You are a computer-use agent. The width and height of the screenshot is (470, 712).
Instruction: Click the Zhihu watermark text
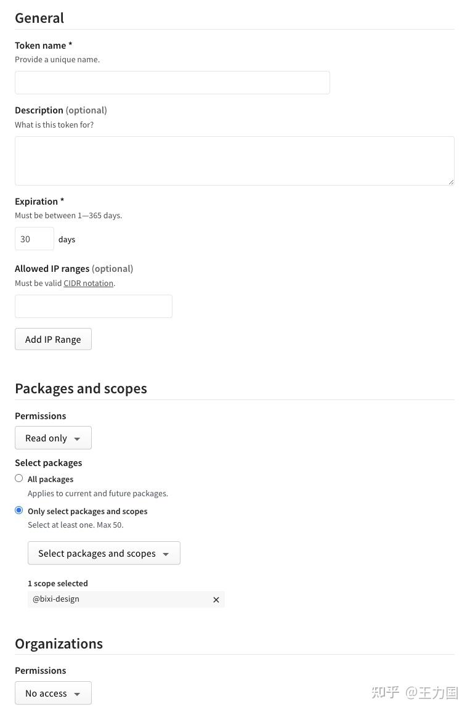coord(415,693)
